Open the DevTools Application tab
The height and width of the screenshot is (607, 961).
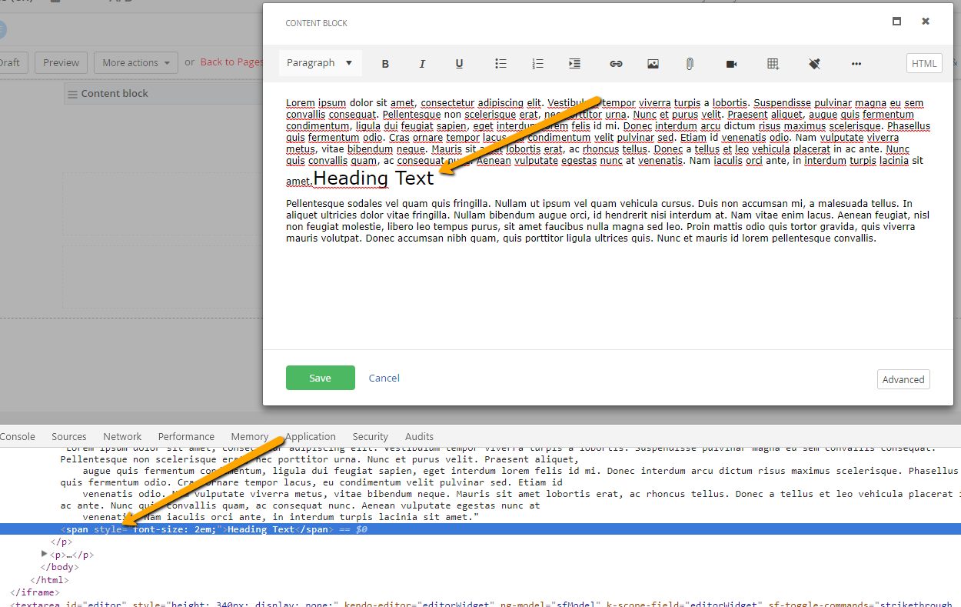[311, 436]
